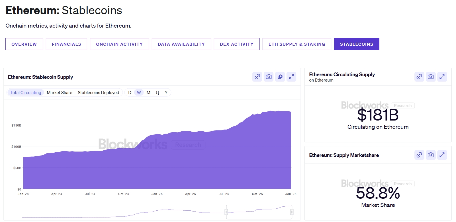Click the Oct '25 axis label
The height and width of the screenshot is (222, 456).
click(257, 194)
